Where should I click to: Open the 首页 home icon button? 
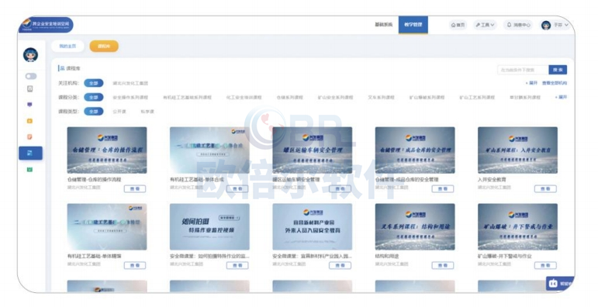(458, 25)
